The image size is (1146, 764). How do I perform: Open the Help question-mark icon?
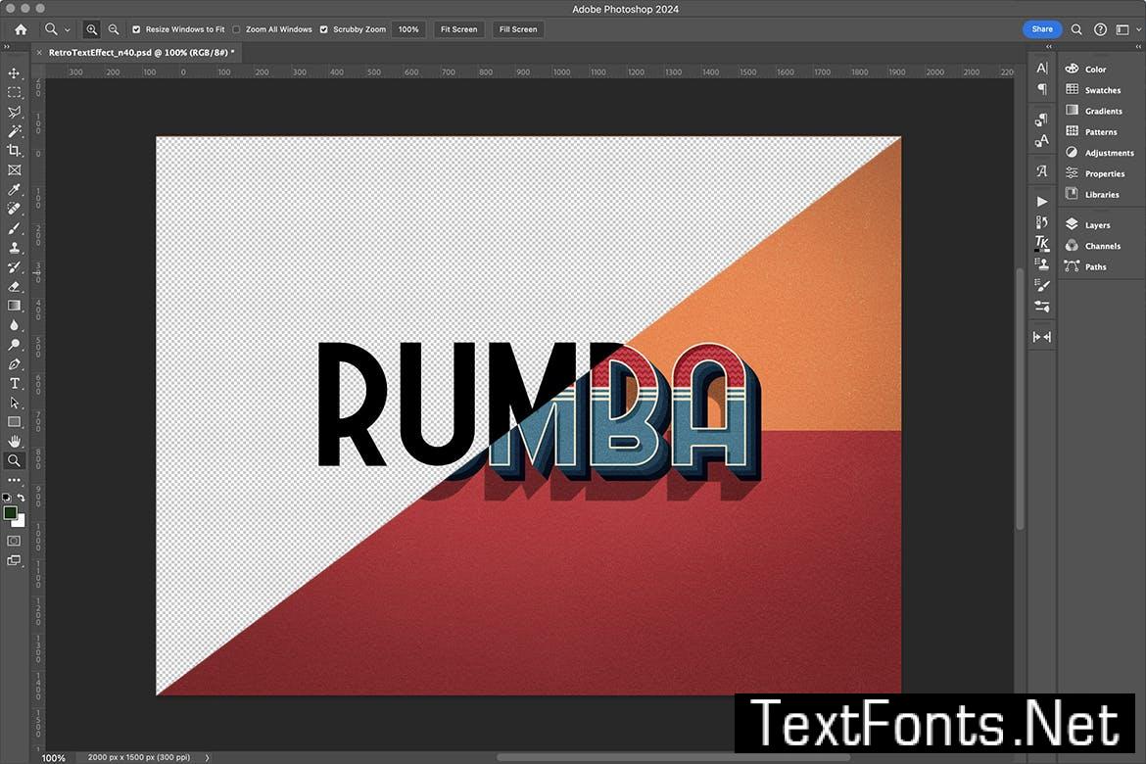pyautogui.click(x=1100, y=29)
